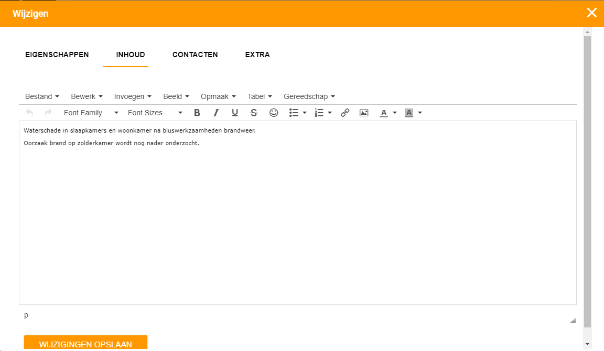The height and width of the screenshot is (351, 604).
Task: Close the Wijzigen dialog
Action: click(591, 13)
